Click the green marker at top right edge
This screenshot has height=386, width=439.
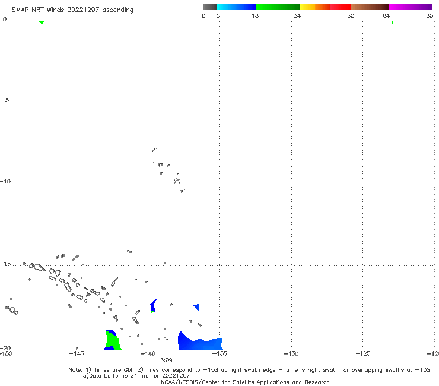coord(392,23)
